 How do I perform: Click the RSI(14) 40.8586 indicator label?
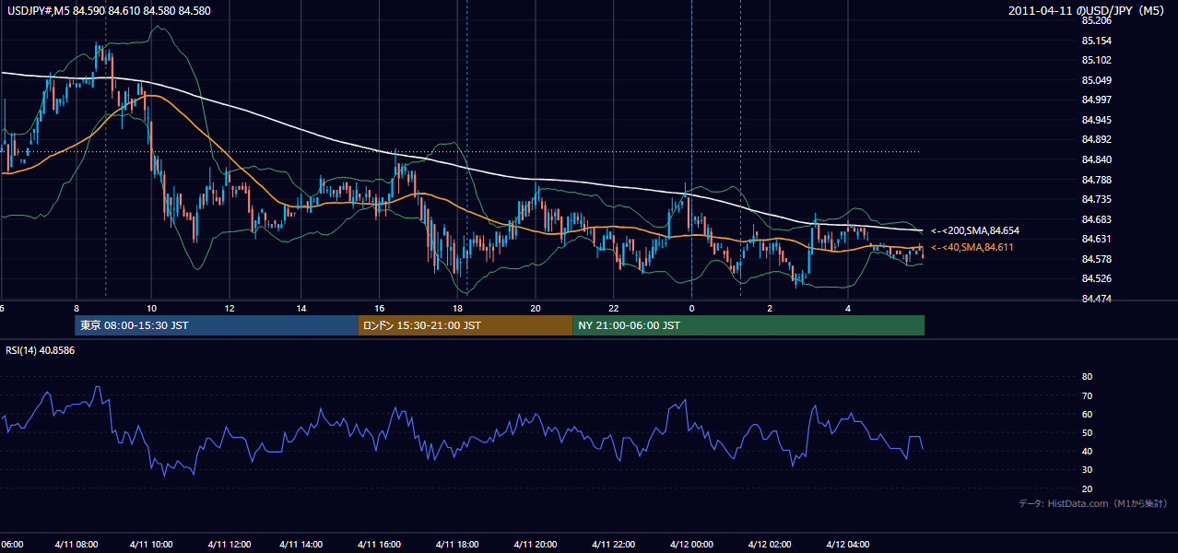coord(41,350)
